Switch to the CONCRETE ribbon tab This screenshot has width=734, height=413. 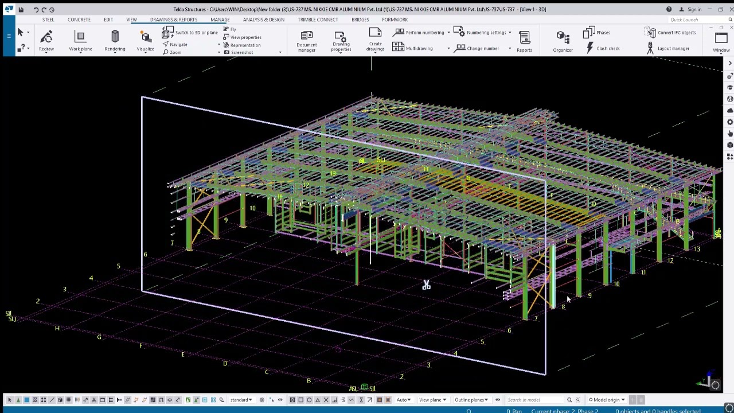click(79, 20)
